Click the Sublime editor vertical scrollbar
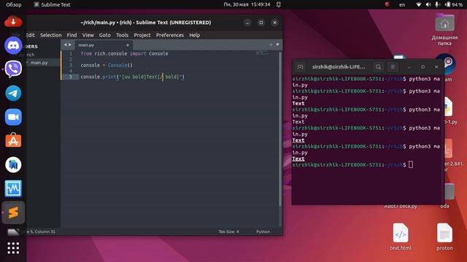The height and width of the screenshot is (262, 467). pos(279,130)
